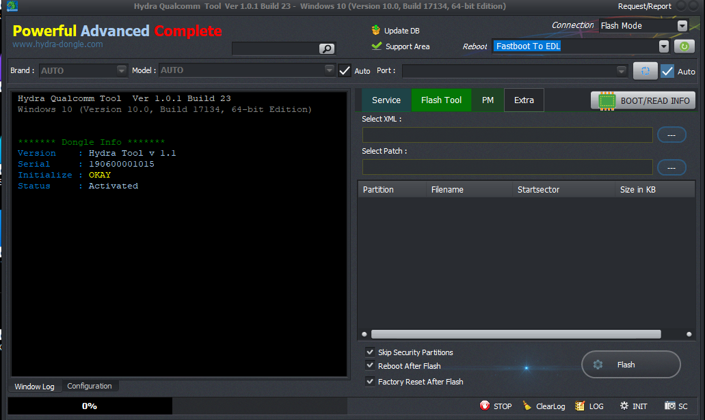Click the Hydra app icon in title bar
Screen dimensions: 705x420
[12, 6]
